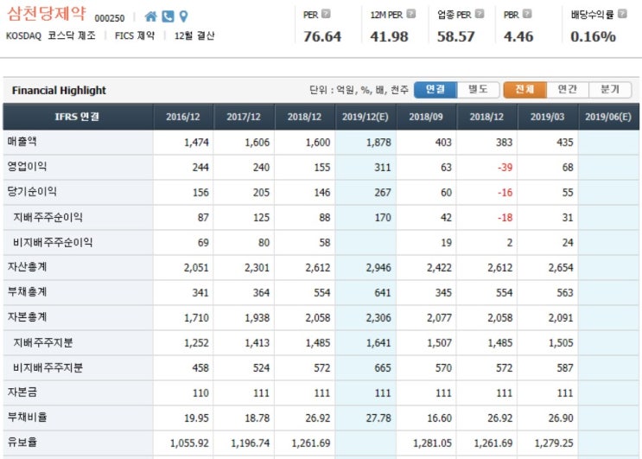
Task: Click the map location pin icon
Action: pos(184,16)
